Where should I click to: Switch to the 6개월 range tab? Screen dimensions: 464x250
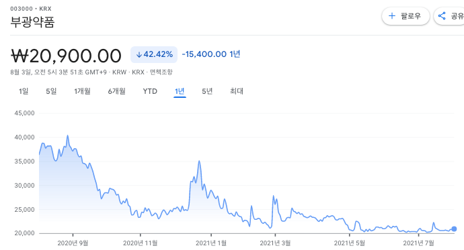click(x=116, y=91)
